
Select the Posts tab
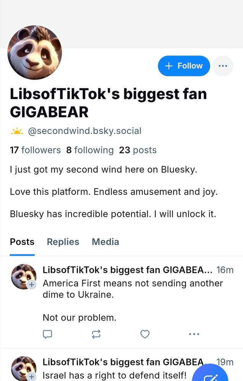point(22,242)
